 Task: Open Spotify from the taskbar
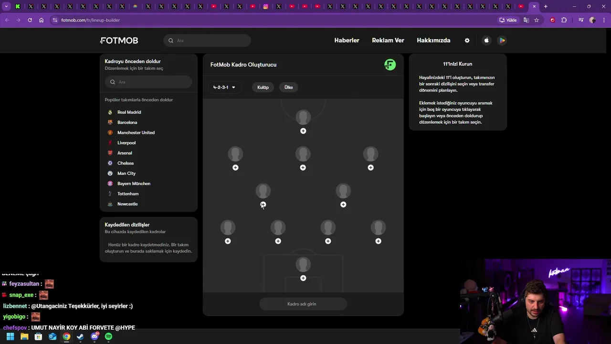tap(108, 337)
